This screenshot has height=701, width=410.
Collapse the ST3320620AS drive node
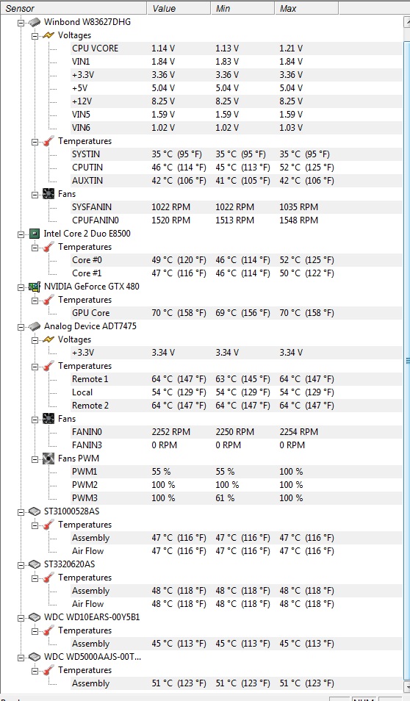(21, 564)
